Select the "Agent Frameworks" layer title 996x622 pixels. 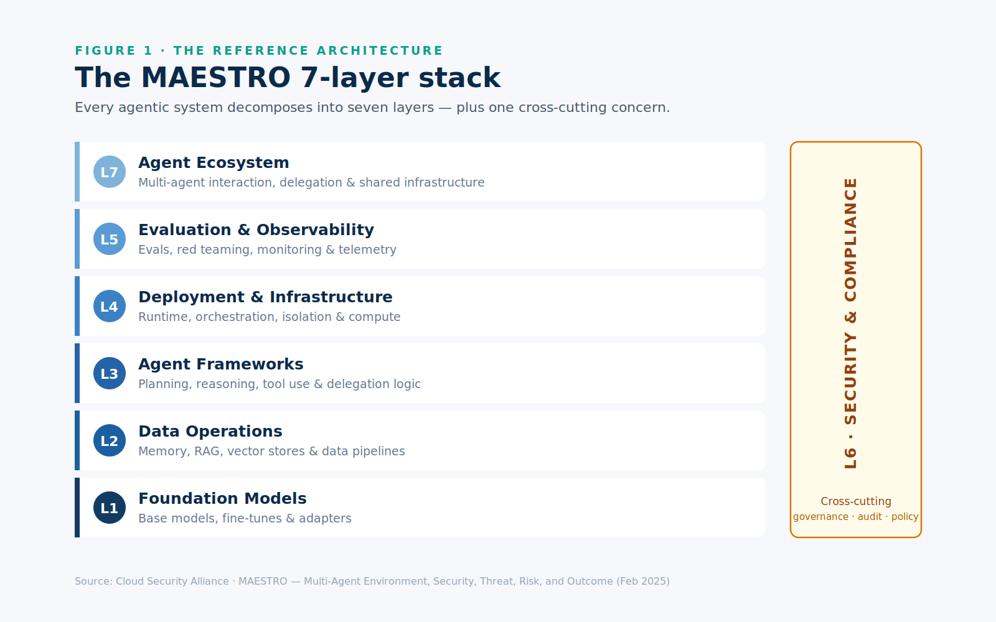click(221, 364)
